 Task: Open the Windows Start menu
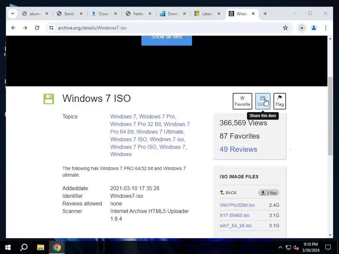click(8, 247)
